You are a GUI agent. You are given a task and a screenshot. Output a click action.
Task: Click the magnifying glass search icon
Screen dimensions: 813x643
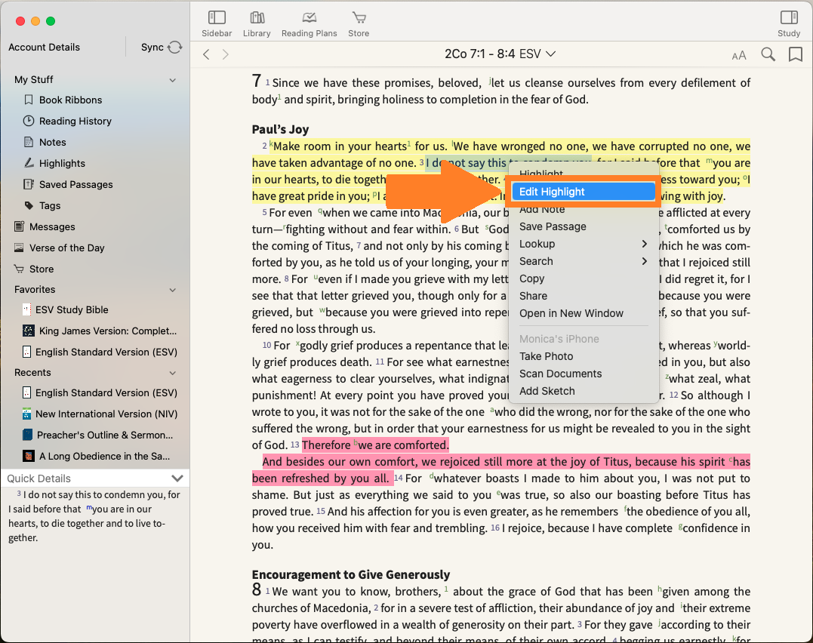768,54
